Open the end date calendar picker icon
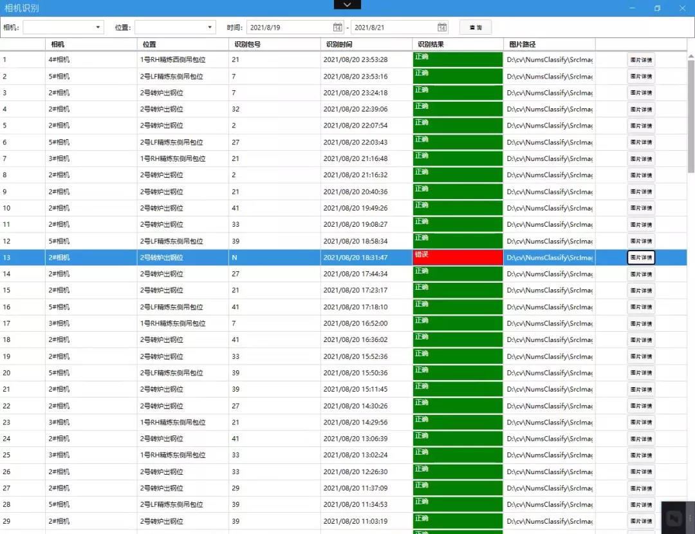Screen dimensions: 695x534 pos(442,28)
